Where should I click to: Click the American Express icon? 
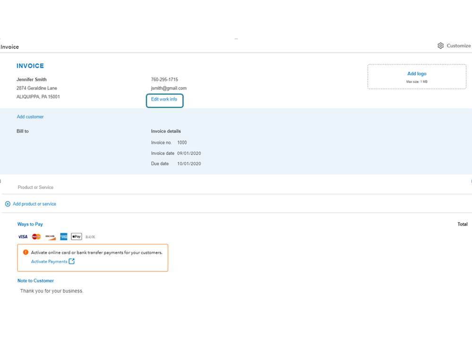[x=63, y=237]
